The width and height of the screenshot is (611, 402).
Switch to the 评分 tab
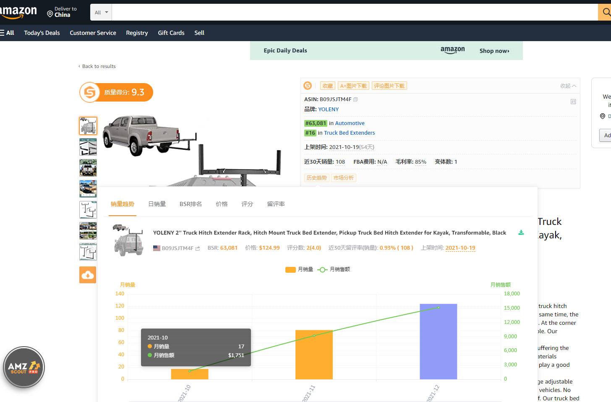(x=247, y=204)
